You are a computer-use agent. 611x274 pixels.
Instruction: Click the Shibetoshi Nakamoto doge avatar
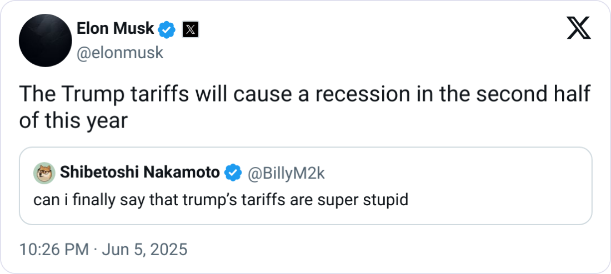43,174
